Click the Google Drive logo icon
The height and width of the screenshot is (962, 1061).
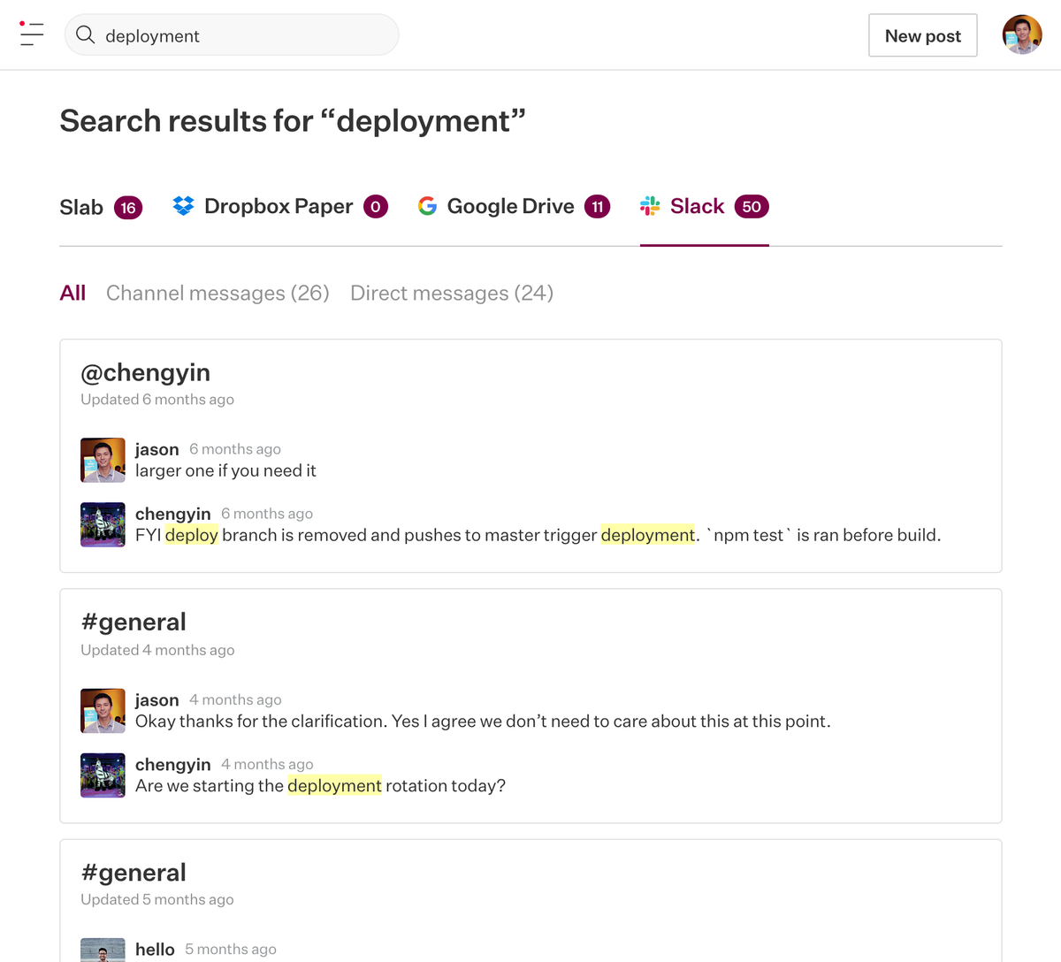(x=427, y=205)
